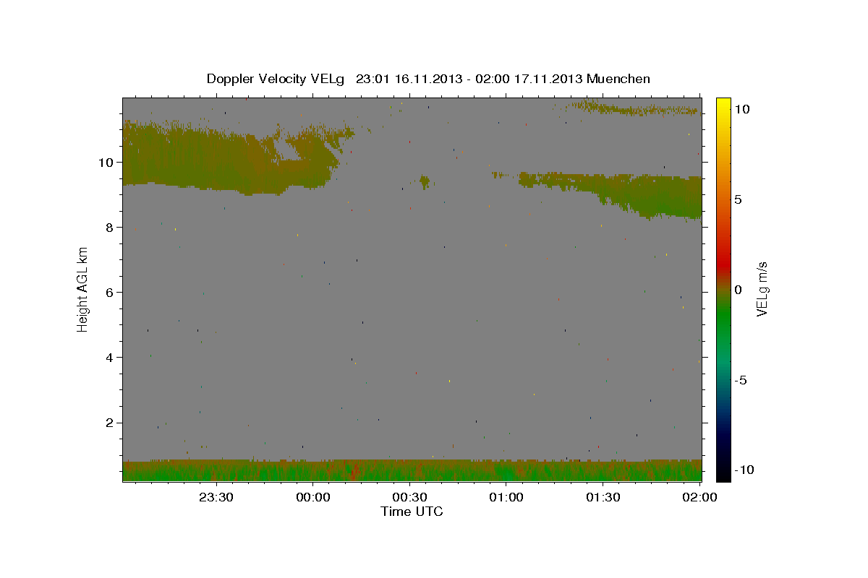
Task: Click the colorbar label '-10' at bottom
Action: pos(744,470)
